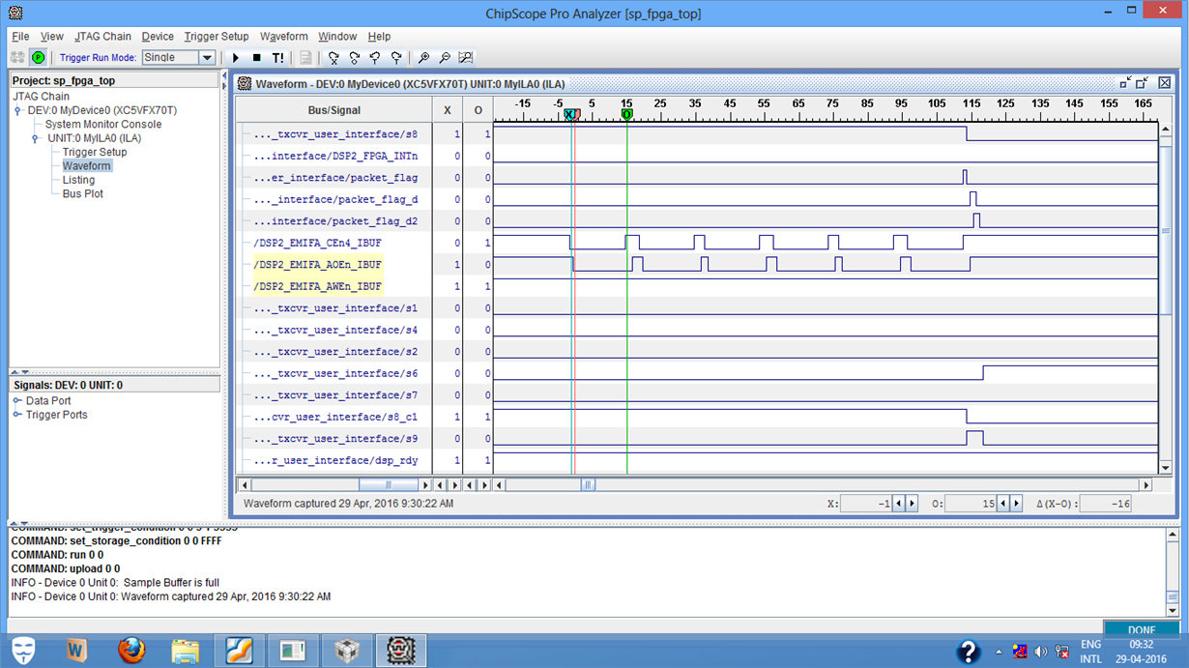
Task: Expand the Data Port signals node
Action: coord(17,401)
